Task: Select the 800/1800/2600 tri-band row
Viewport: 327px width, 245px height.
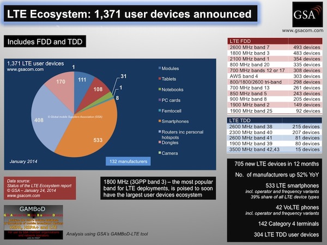Action: click(x=275, y=82)
